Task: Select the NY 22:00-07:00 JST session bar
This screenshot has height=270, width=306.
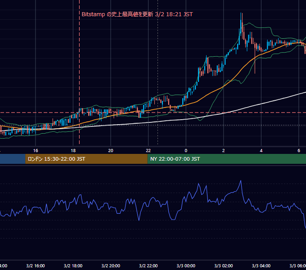Action: point(226,159)
